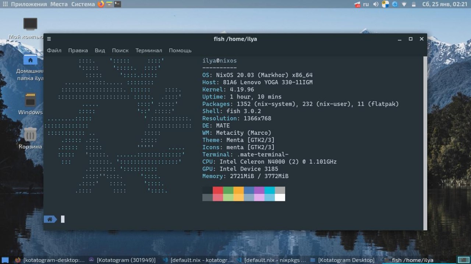
Task: Click the Host: 81A6 Lenovo YOGA line
Action: pos(257,82)
